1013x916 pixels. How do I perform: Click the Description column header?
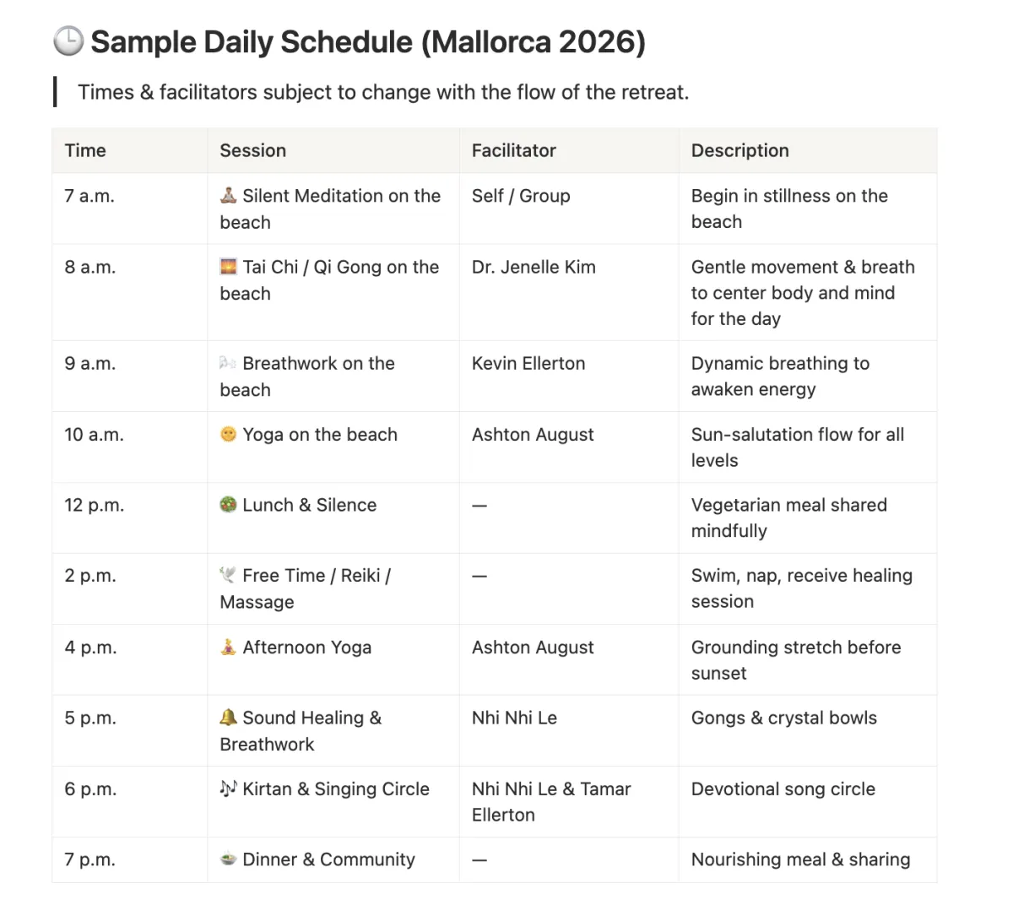[x=739, y=150]
